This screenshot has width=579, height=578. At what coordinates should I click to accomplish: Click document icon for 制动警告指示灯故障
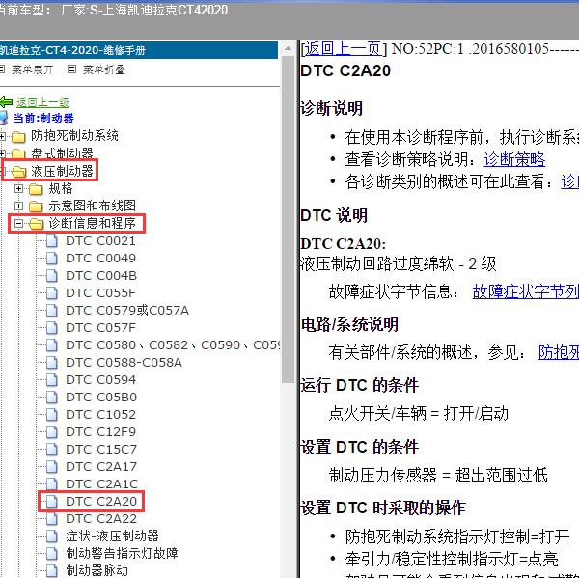point(52,553)
